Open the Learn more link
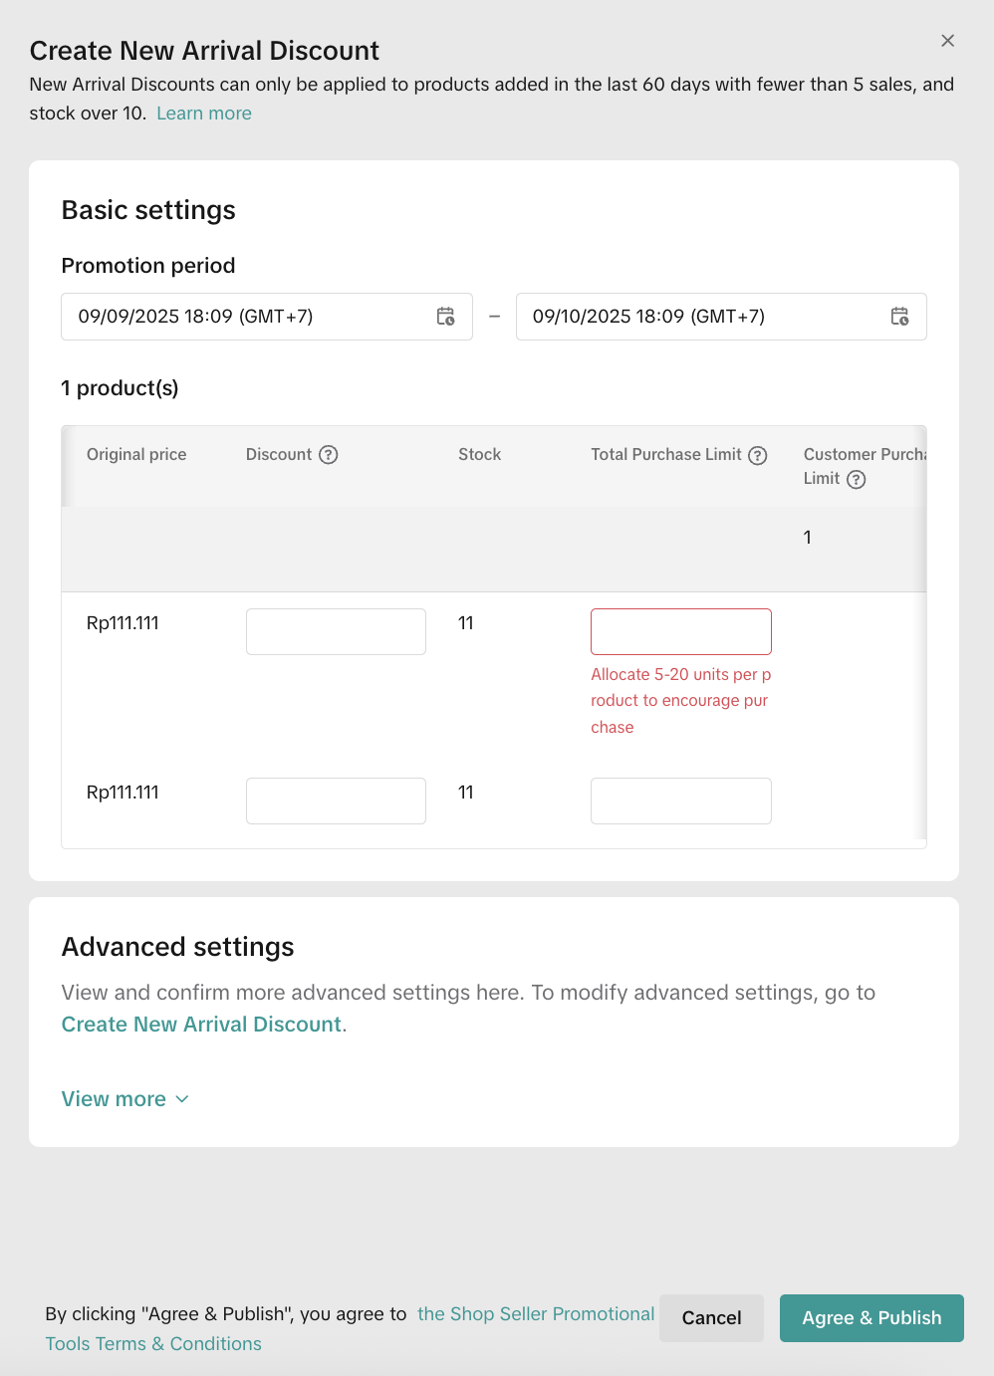Viewport: 994px width, 1376px height. coord(204,114)
